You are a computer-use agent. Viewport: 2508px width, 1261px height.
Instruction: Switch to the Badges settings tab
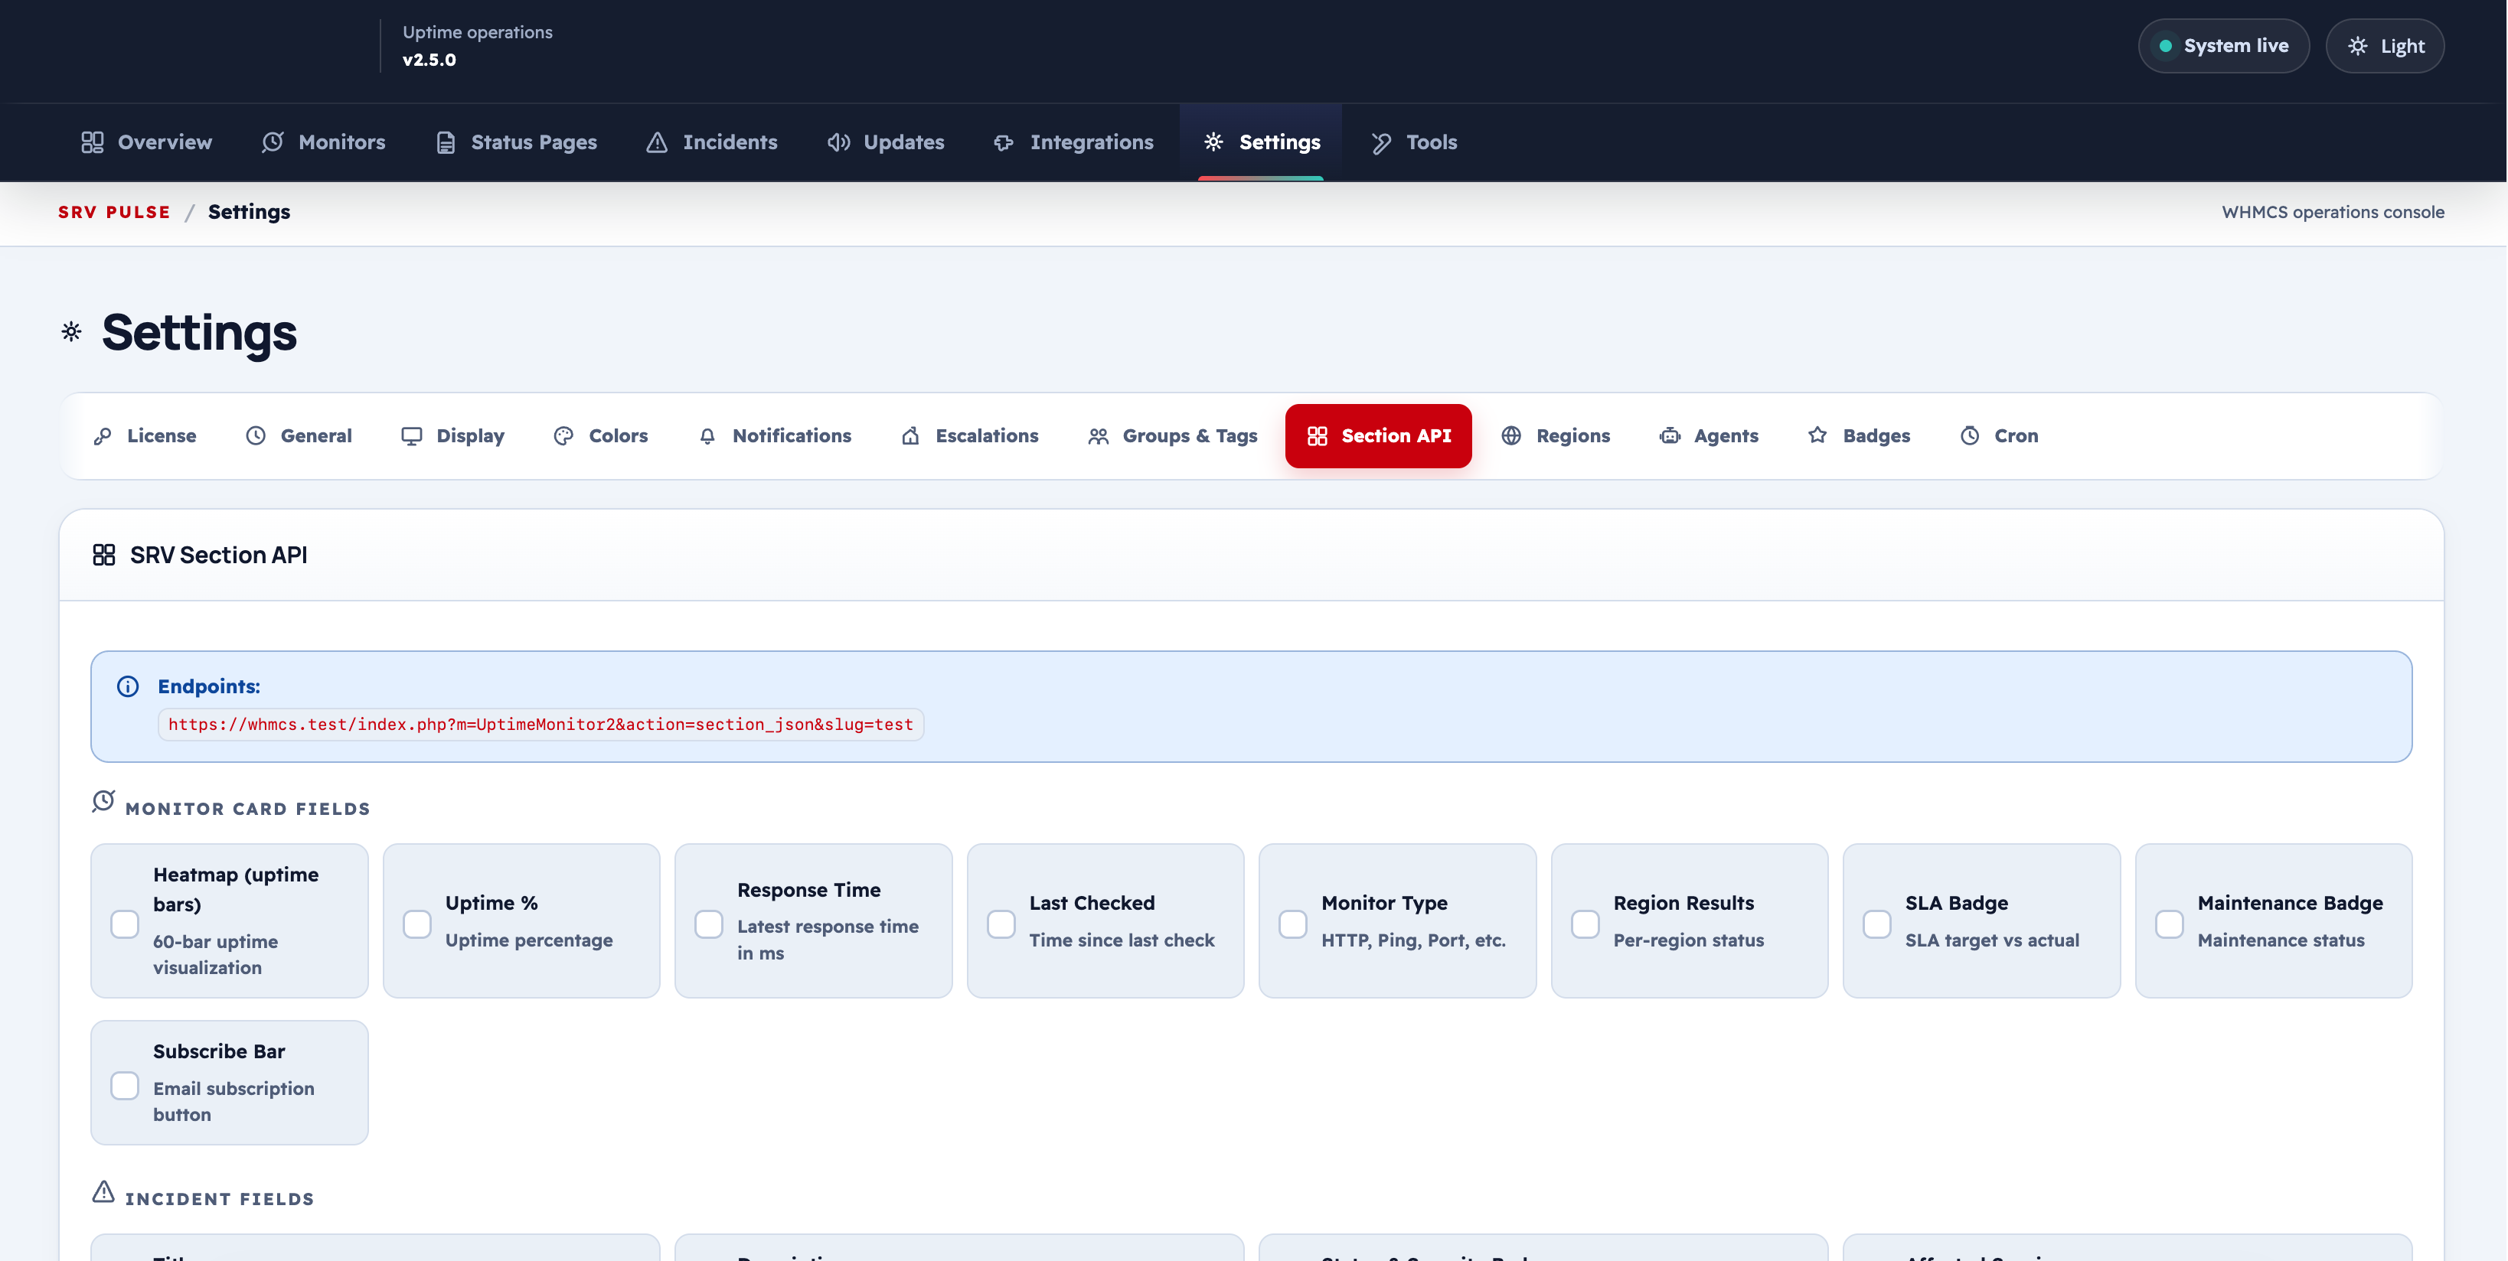coord(1859,436)
